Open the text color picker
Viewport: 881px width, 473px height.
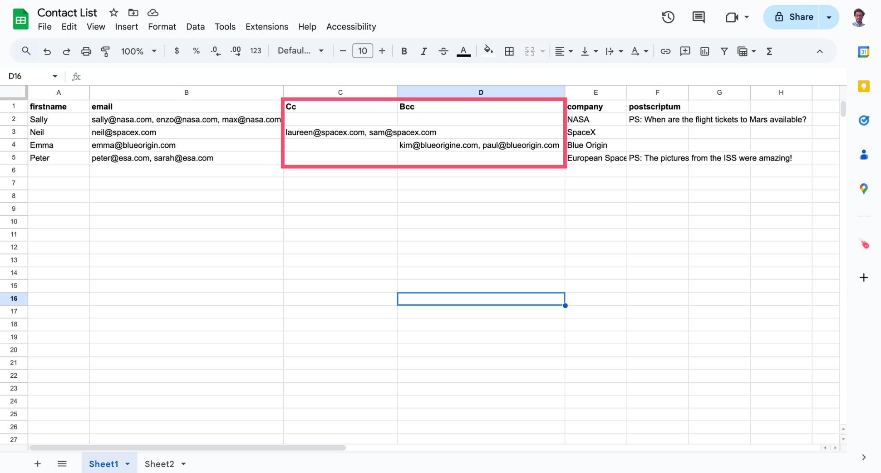(463, 51)
